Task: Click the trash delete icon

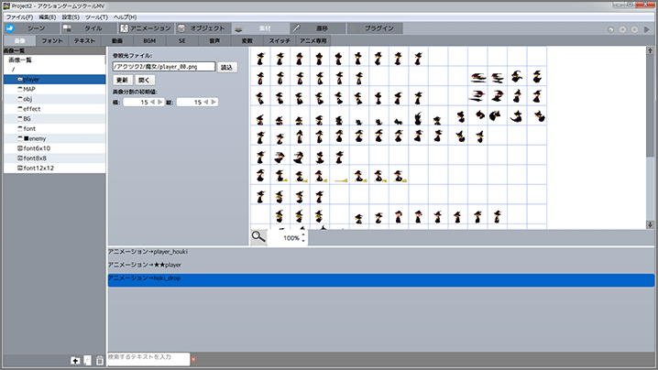Action: [x=99, y=360]
